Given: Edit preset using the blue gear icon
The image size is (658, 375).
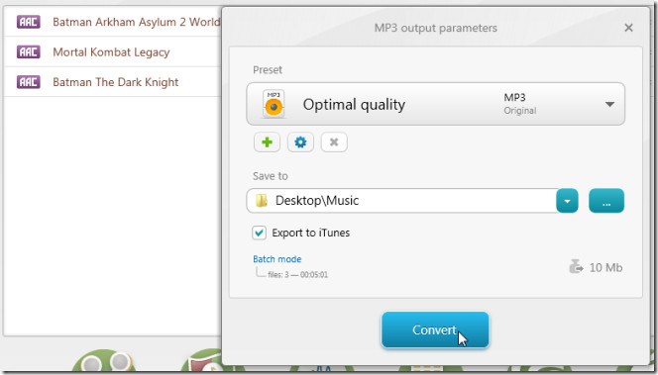Looking at the screenshot, I should [300, 142].
